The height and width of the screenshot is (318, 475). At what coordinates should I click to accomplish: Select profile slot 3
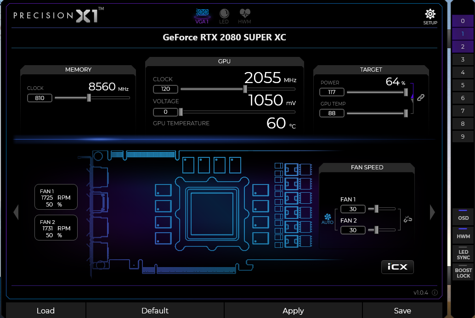point(463,59)
